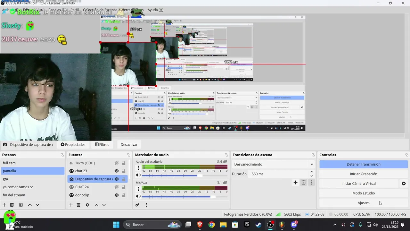
Task: Open scene filters icon in the Escenas toolbar
Action: tap(21, 205)
